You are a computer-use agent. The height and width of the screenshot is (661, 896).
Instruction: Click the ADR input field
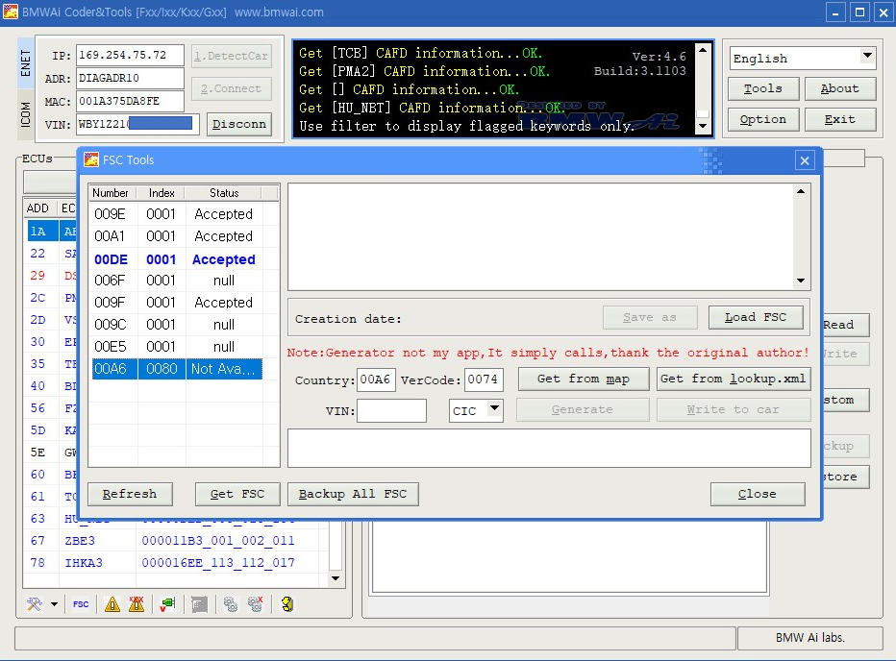pos(130,78)
